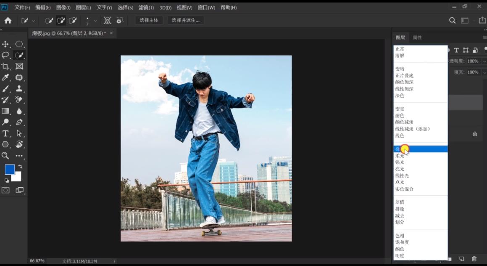Select the Dodge tool
This screenshot has width=487, height=266.
(x=5, y=122)
